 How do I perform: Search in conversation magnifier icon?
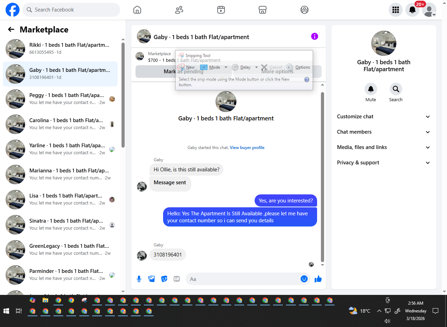coord(396,89)
